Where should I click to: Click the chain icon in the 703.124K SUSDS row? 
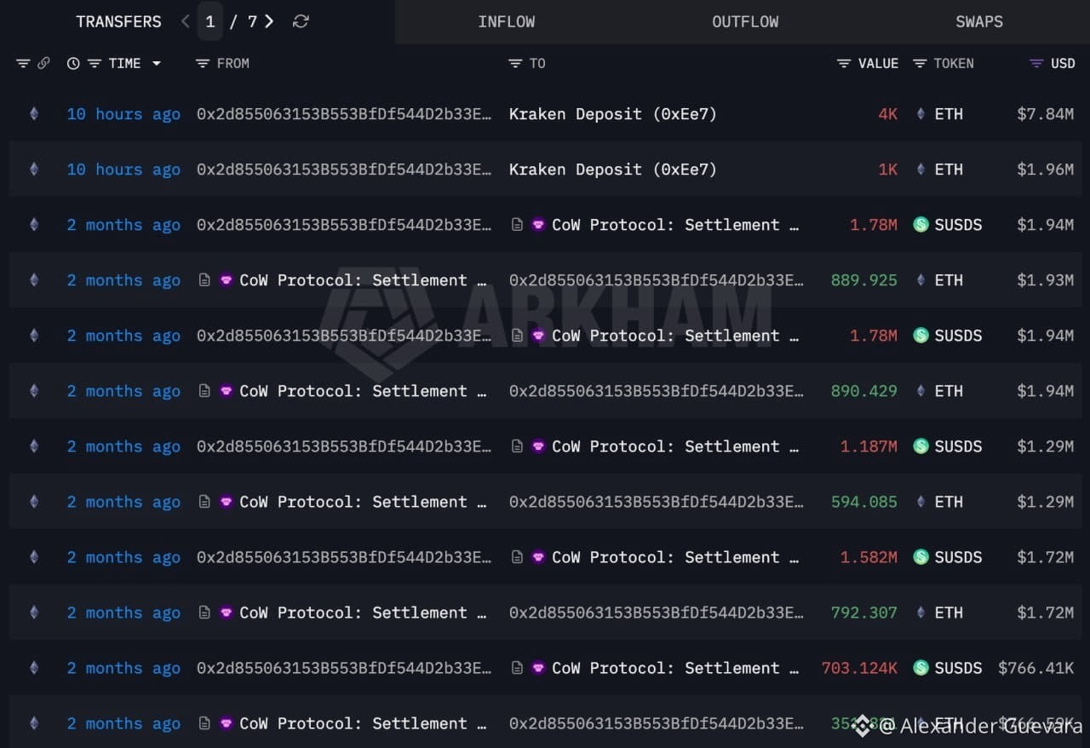click(34, 667)
